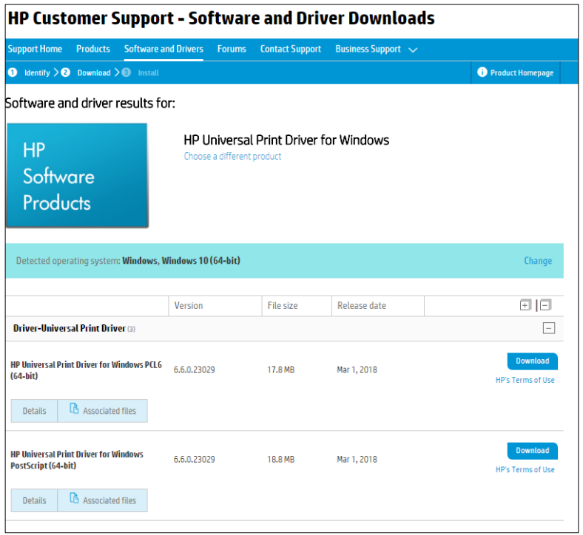
Task: Collapse all driver categories with minus icon
Action: click(545, 305)
